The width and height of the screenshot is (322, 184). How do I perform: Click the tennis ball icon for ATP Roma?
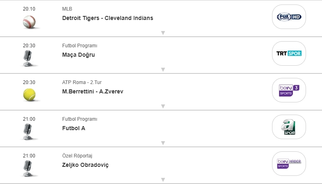point(29,95)
